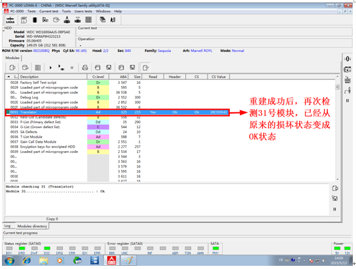
Task: Click the module list scrollbar up arrow
Action: [x=338, y=77]
